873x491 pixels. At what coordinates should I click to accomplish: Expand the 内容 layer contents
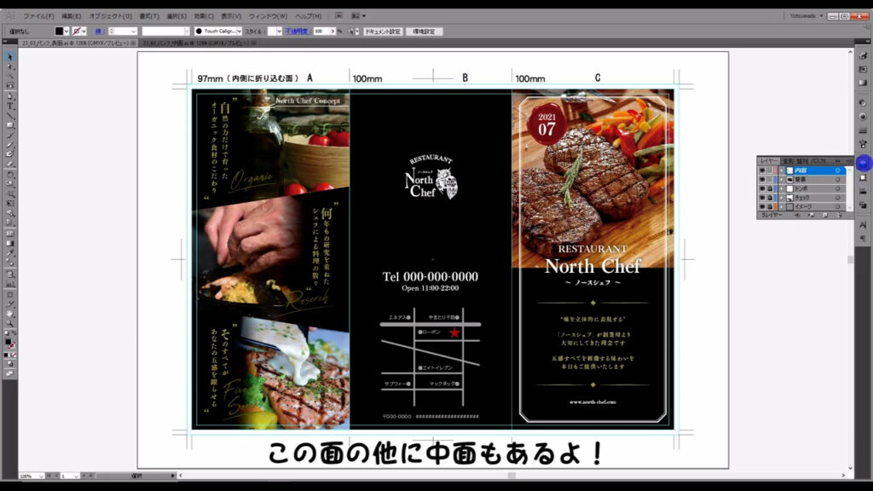781,170
